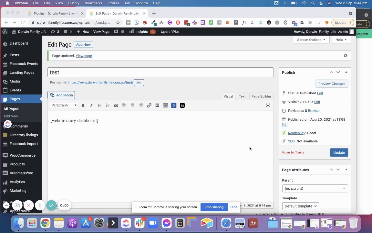Open the Chrome extensions puzzle icon
The height and width of the screenshot is (233, 372).
pyautogui.click(x=310, y=23)
